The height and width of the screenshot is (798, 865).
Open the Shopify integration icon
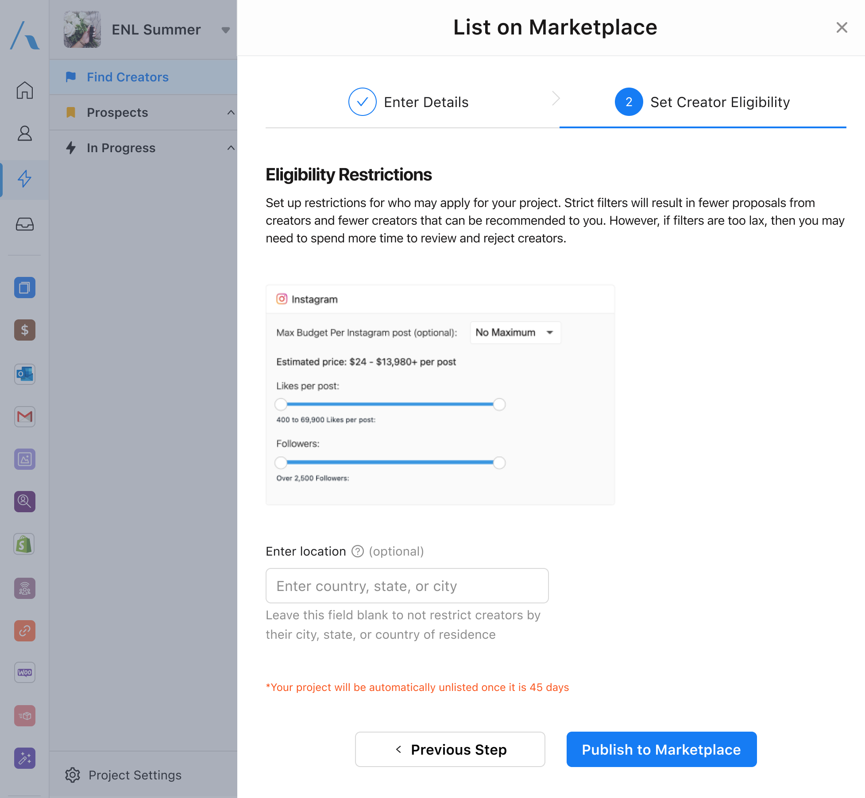pos(25,544)
